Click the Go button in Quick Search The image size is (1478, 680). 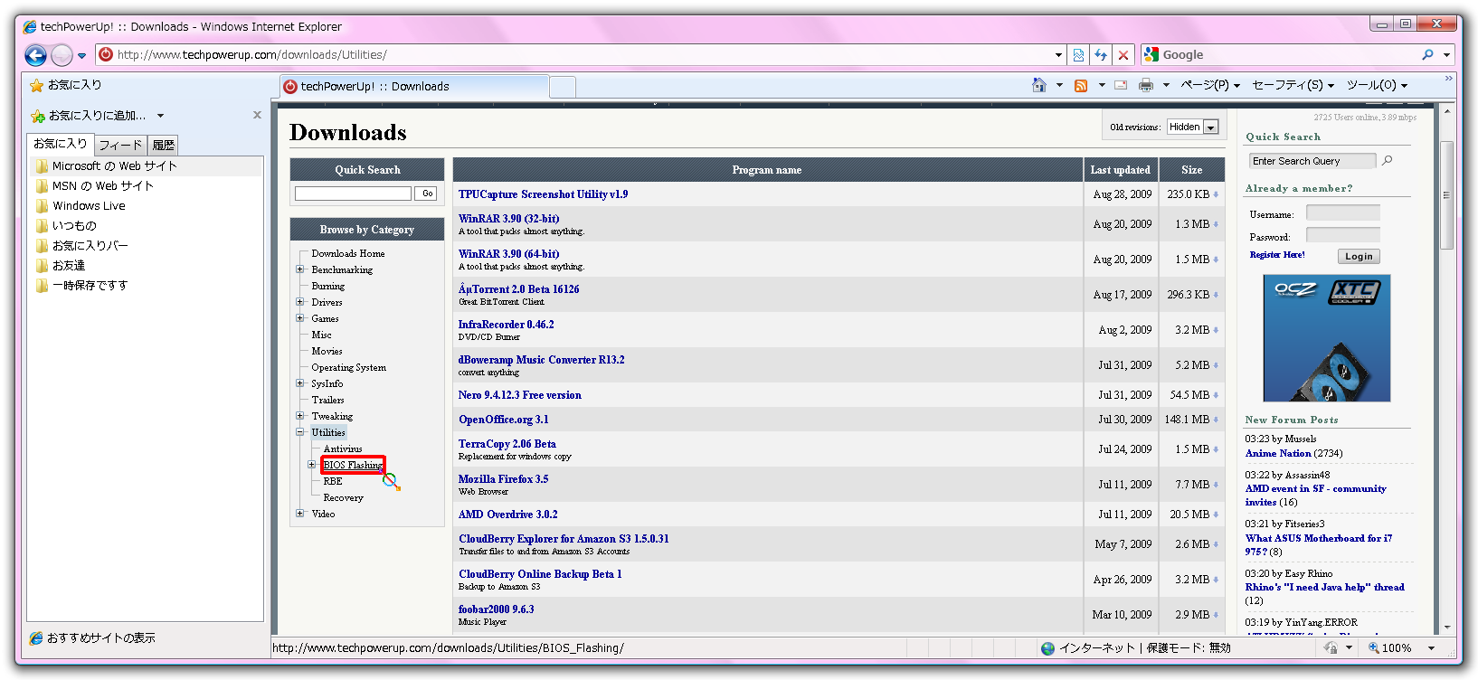pyautogui.click(x=427, y=194)
